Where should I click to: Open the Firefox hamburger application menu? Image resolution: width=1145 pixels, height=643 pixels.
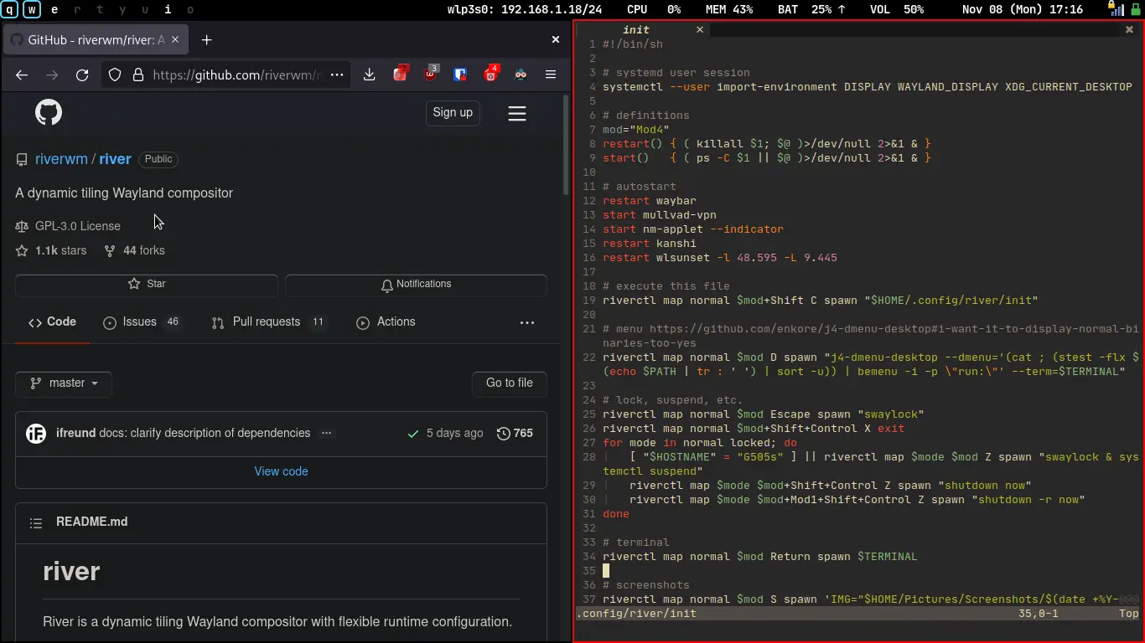(551, 75)
